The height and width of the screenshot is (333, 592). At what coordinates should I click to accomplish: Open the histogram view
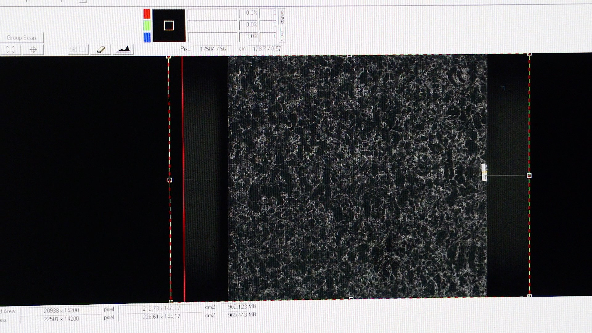123,49
